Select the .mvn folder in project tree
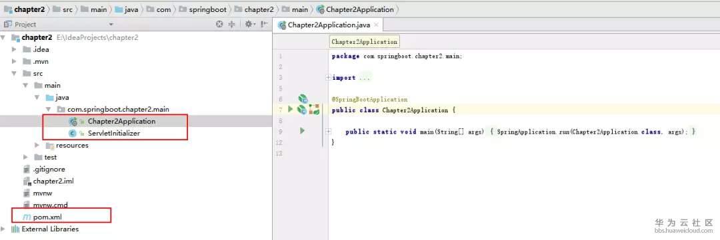 pyautogui.click(x=41, y=61)
